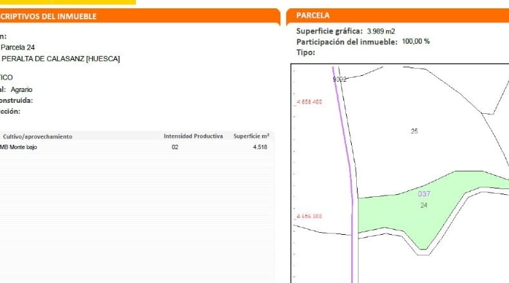Click the intensity value '02'
Screen dimensions: 509x283
pos(175,147)
